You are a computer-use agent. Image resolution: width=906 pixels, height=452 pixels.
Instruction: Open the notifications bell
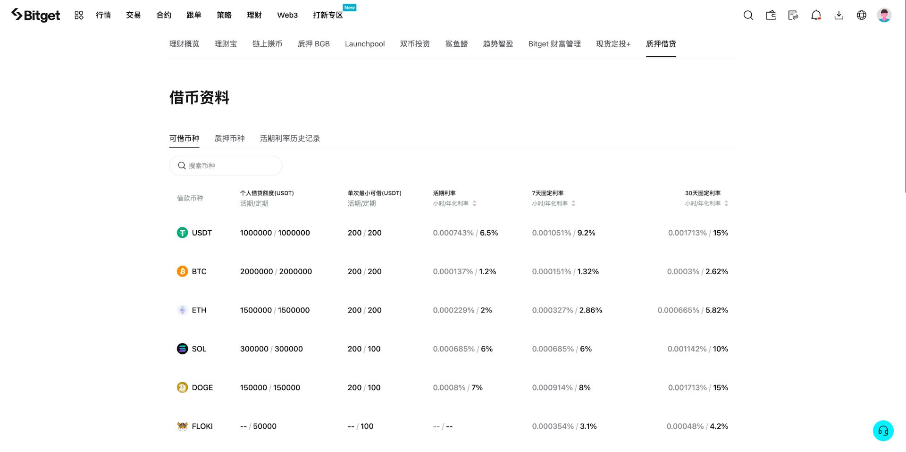pyautogui.click(x=816, y=15)
